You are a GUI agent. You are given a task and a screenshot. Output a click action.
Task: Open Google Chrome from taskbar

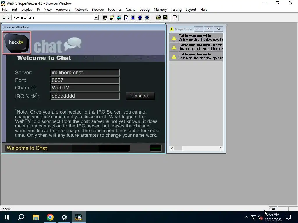point(50,217)
